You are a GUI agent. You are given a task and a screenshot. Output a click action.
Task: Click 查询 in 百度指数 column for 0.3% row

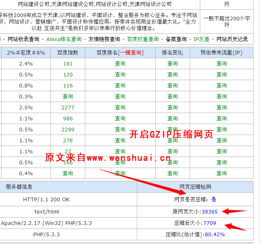point(68,97)
